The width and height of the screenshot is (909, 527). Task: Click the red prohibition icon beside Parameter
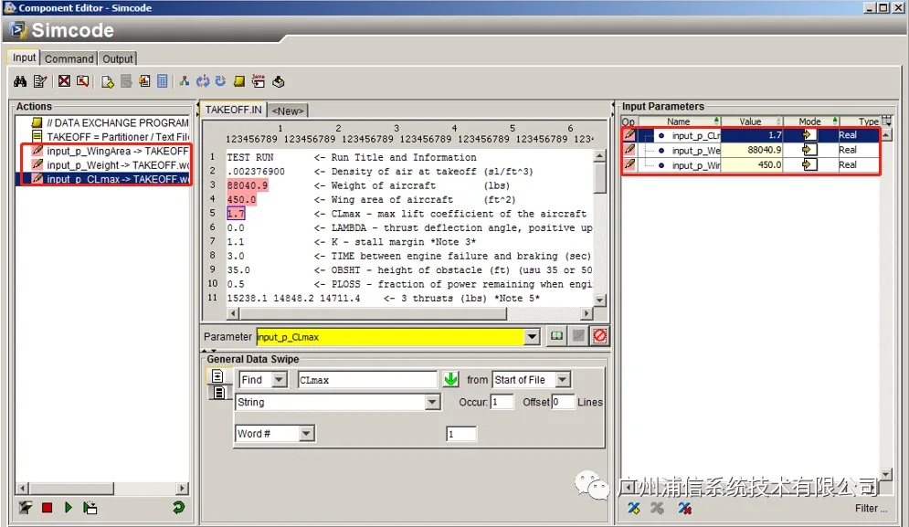point(599,336)
